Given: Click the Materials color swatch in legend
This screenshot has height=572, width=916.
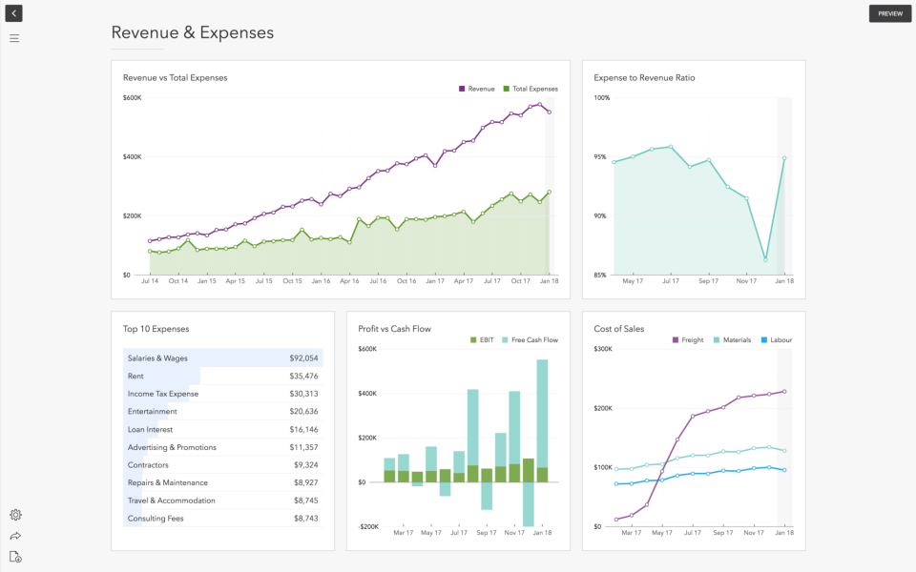Looking at the screenshot, I should [x=717, y=340].
